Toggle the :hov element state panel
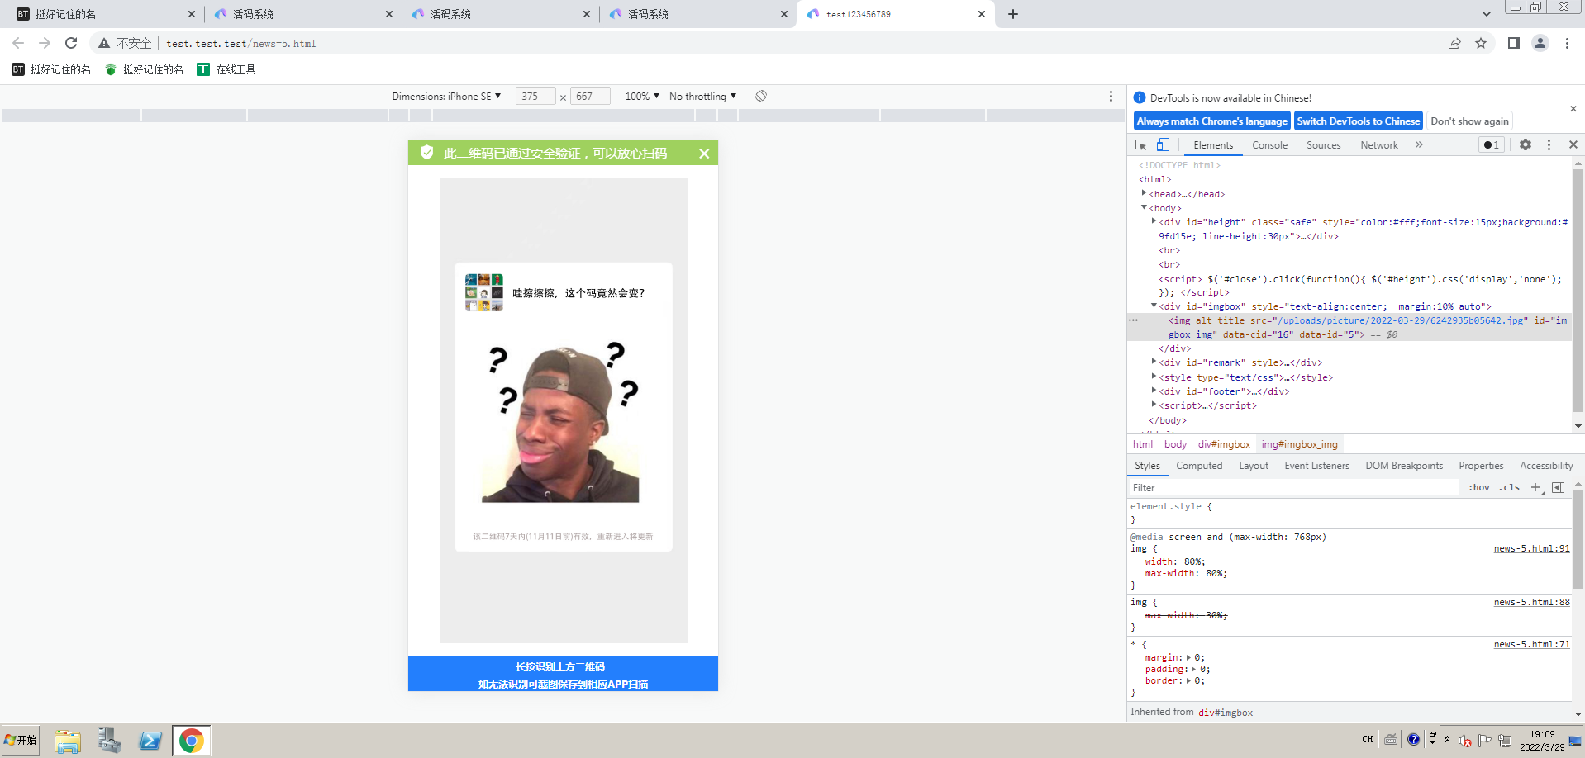The height and width of the screenshot is (758, 1585). [1478, 487]
